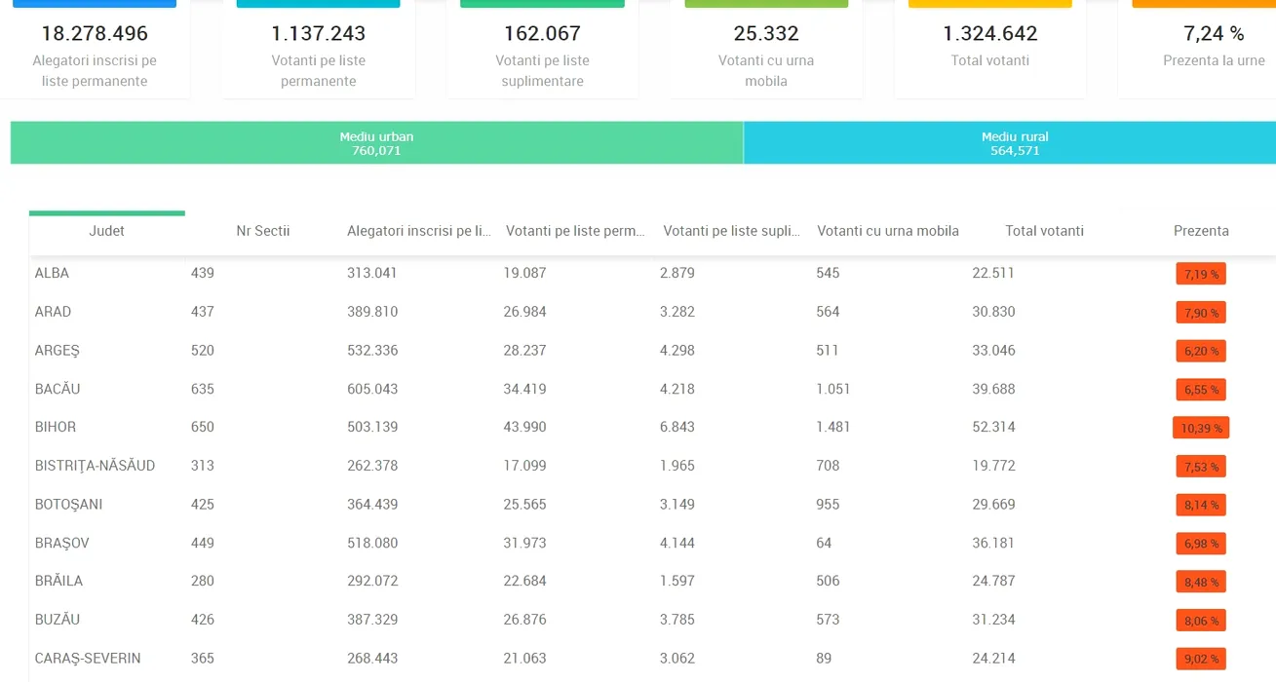Click the 10,39 % turnout badge

[1200, 428]
